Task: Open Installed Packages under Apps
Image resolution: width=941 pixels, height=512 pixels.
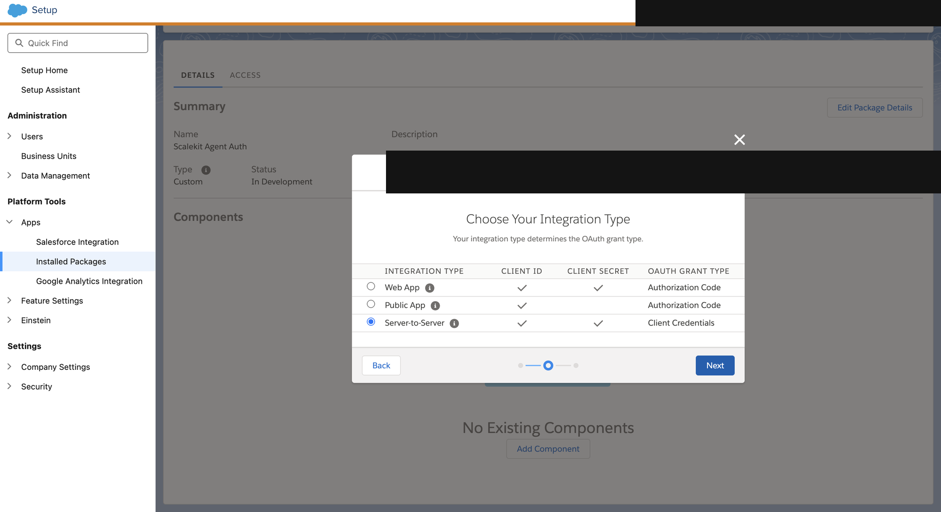Action: click(78, 262)
